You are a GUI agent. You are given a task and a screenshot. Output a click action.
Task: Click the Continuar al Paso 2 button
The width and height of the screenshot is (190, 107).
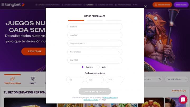pos(95,91)
